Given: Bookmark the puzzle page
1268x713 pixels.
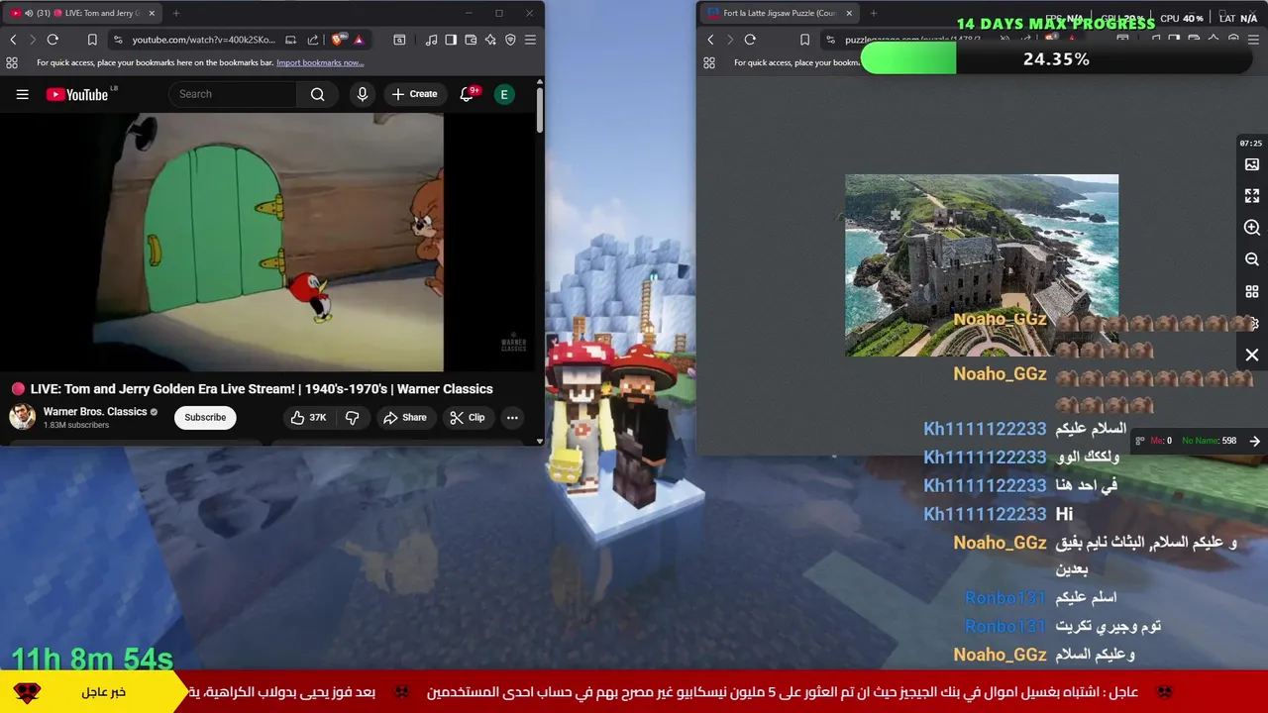Looking at the screenshot, I should [804, 40].
